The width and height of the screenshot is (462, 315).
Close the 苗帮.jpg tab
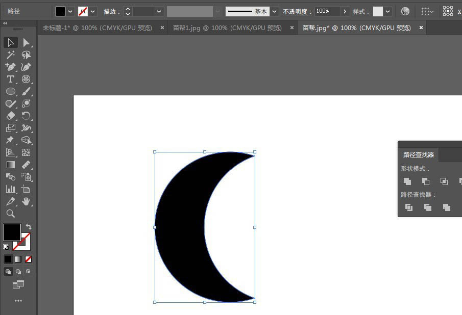tap(421, 28)
